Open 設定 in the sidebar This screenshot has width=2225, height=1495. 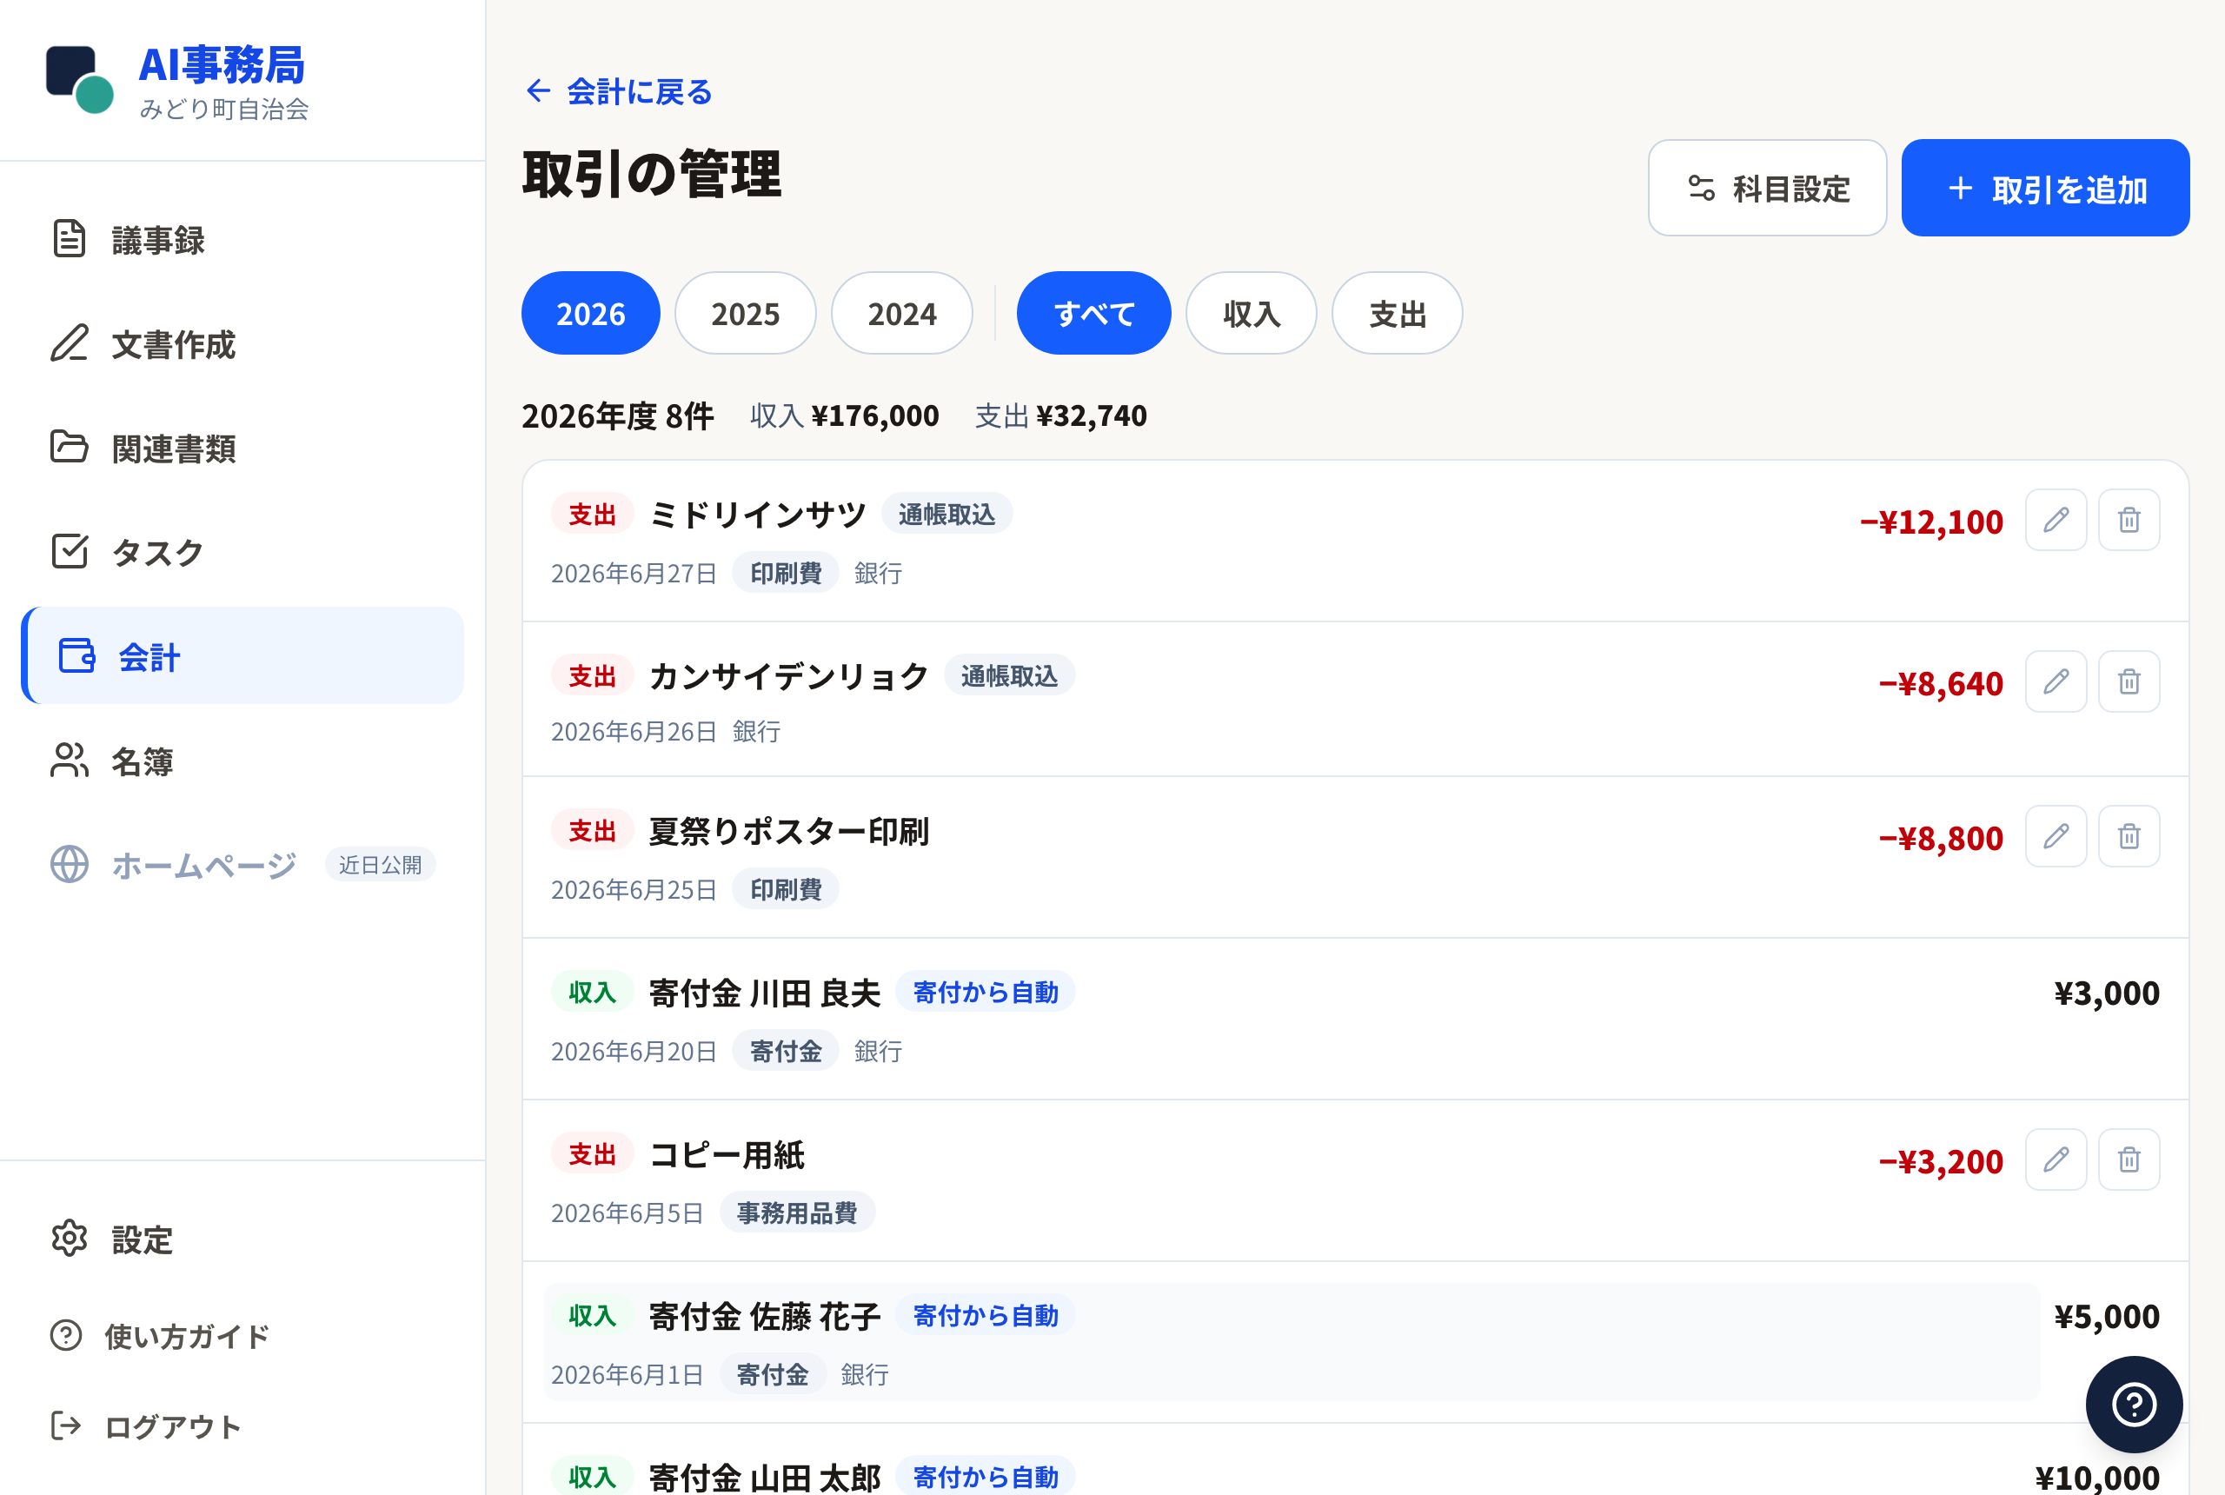[x=242, y=1239]
